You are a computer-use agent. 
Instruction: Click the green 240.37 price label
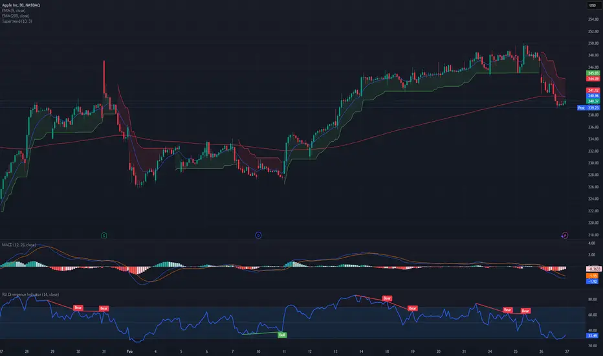pyautogui.click(x=593, y=101)
